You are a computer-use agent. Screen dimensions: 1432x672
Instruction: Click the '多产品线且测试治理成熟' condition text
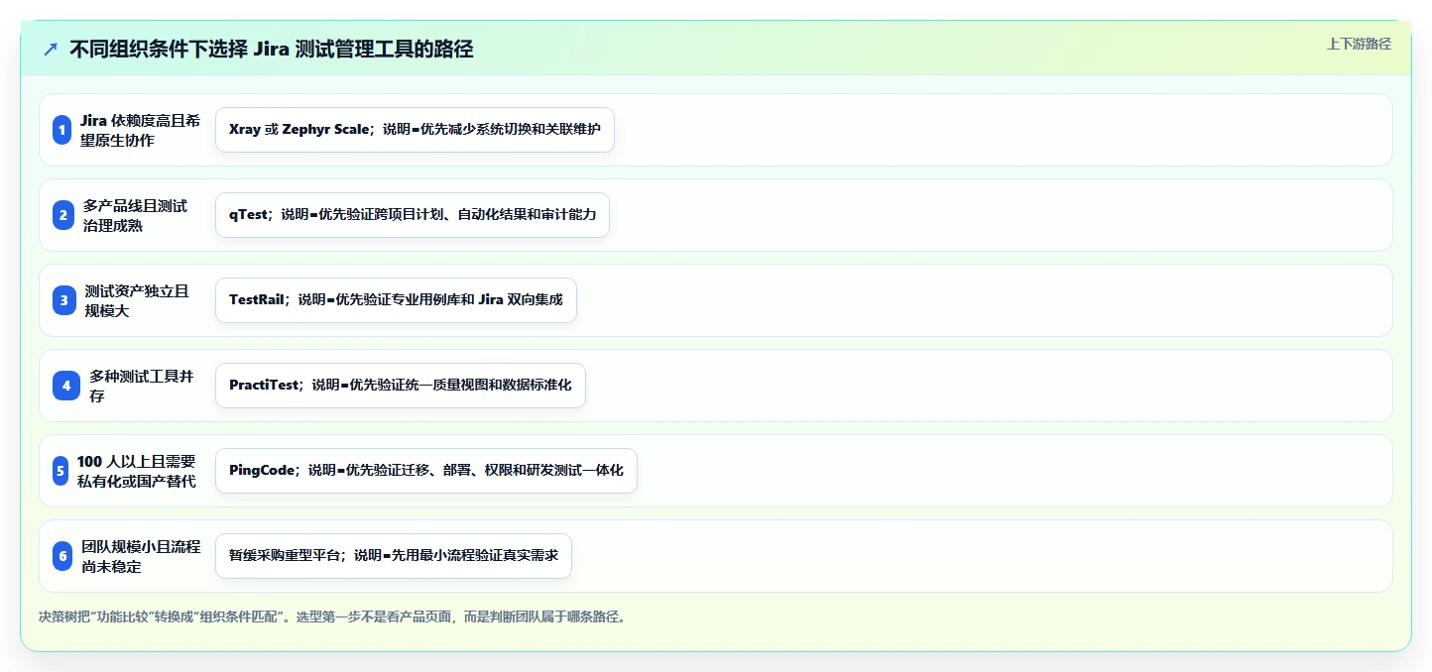pos(135,215)
